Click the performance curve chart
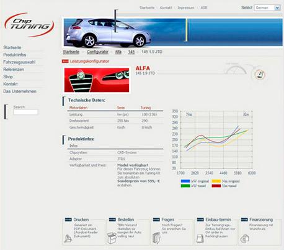Screen dimensions: 284x250 (216, 140)
